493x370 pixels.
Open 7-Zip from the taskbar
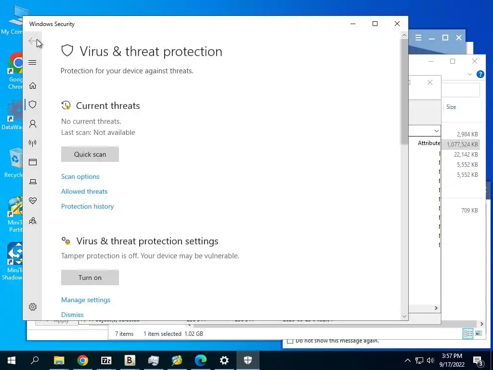pos(106,360)
